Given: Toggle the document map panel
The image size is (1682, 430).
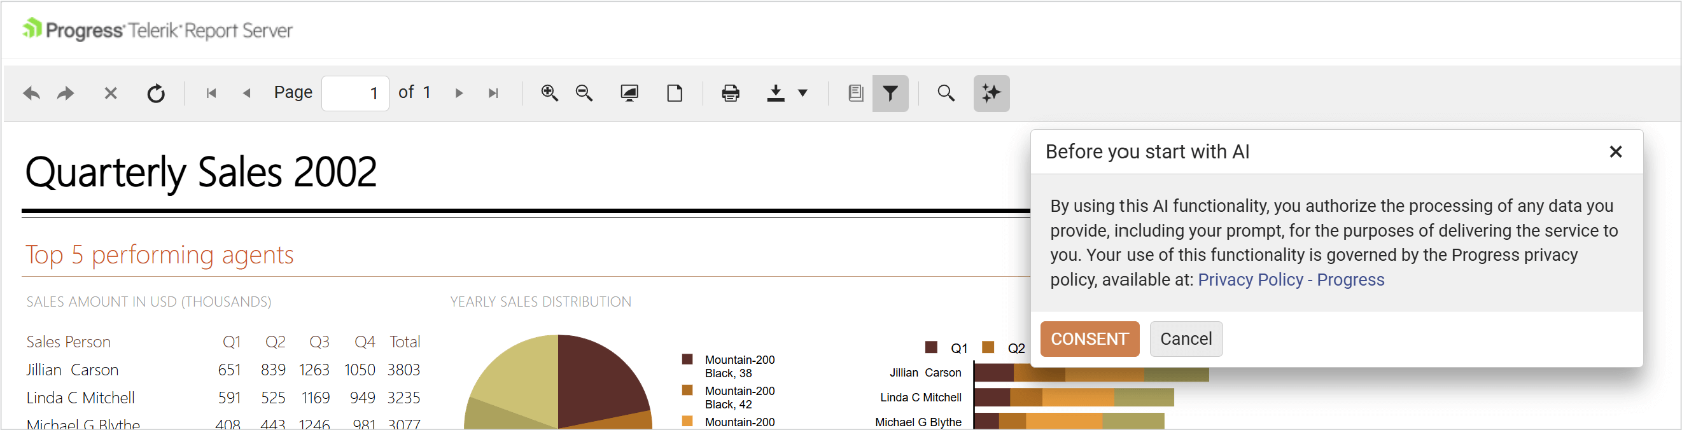Looking at the screenshot, I should (x=855, y=94).
